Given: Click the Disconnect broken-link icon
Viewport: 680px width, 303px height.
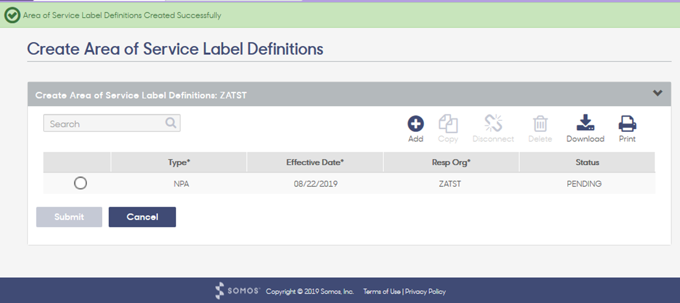Looking at the screenshot, I should pos(493,123).
